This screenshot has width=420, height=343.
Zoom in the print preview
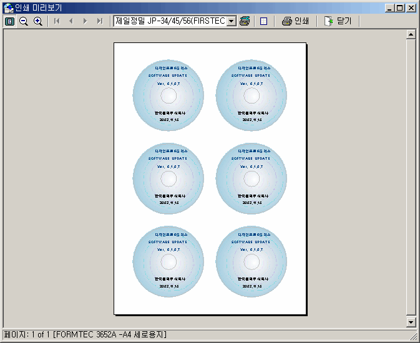(x=38, y=21)
